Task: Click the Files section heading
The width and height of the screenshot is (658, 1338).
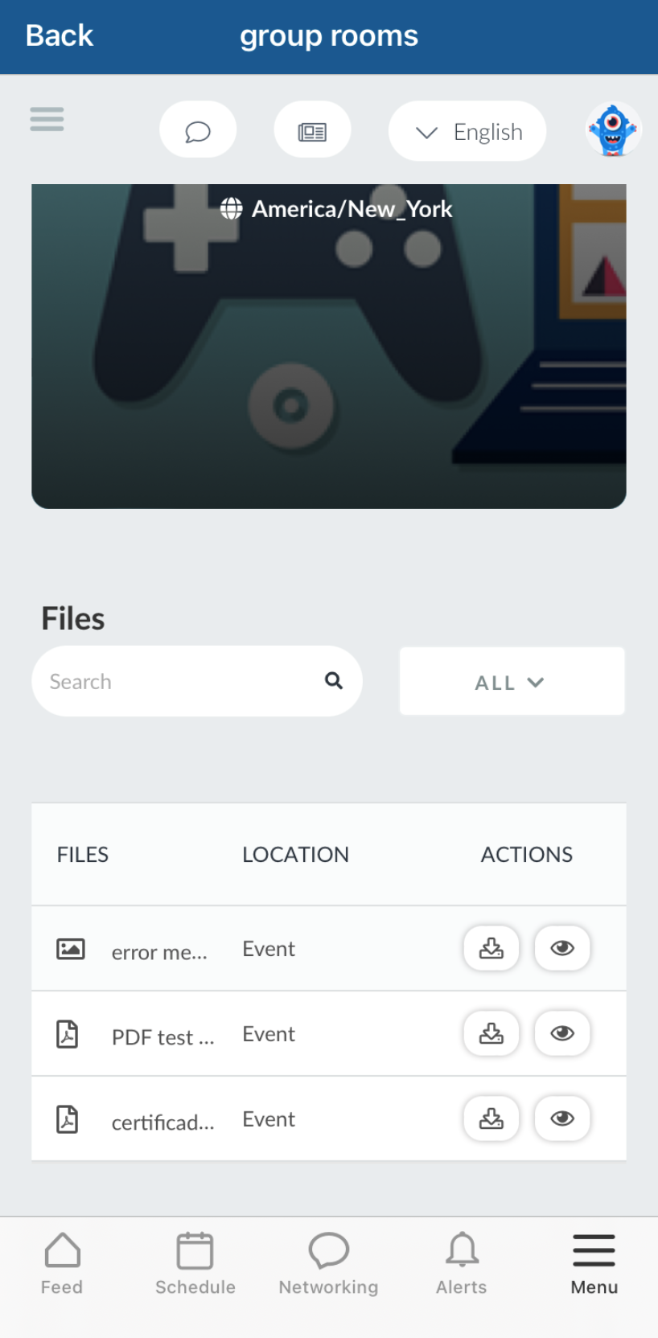Action: pyautogui.click(x=73, y=618)
